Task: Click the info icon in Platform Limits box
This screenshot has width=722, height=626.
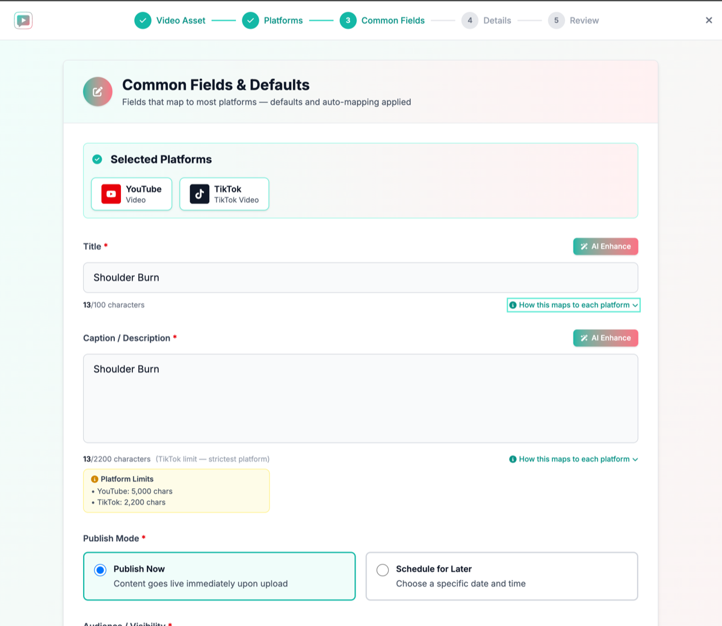Action: (x=94, y=479)
